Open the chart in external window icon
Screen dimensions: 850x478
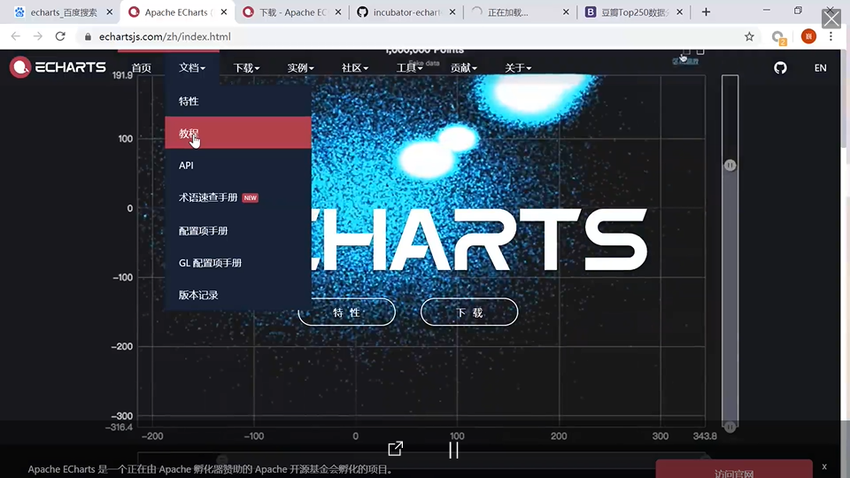coord(396,449)
